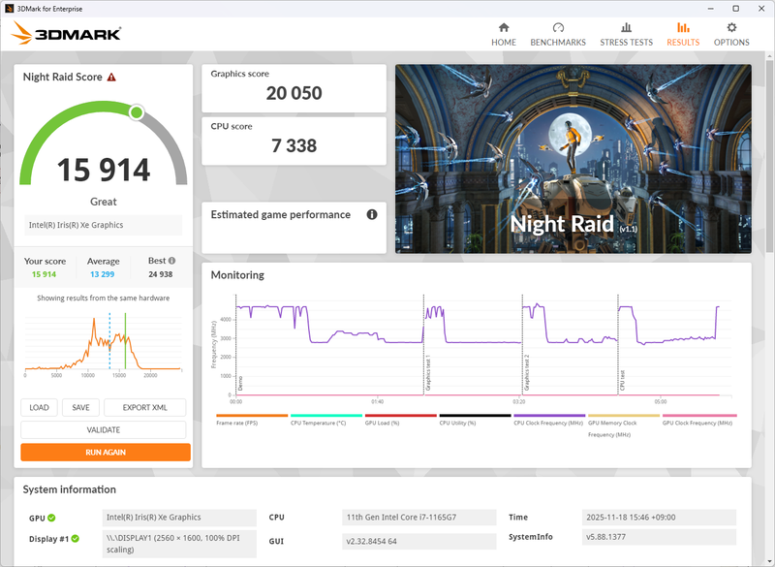Toggle the CPU Temperature legend swatch
775x567 pixels.
coord(326,416)
